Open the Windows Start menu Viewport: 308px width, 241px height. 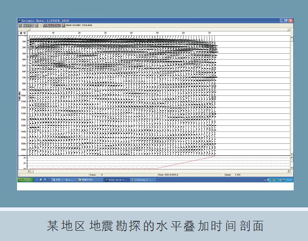pos(25,180)
